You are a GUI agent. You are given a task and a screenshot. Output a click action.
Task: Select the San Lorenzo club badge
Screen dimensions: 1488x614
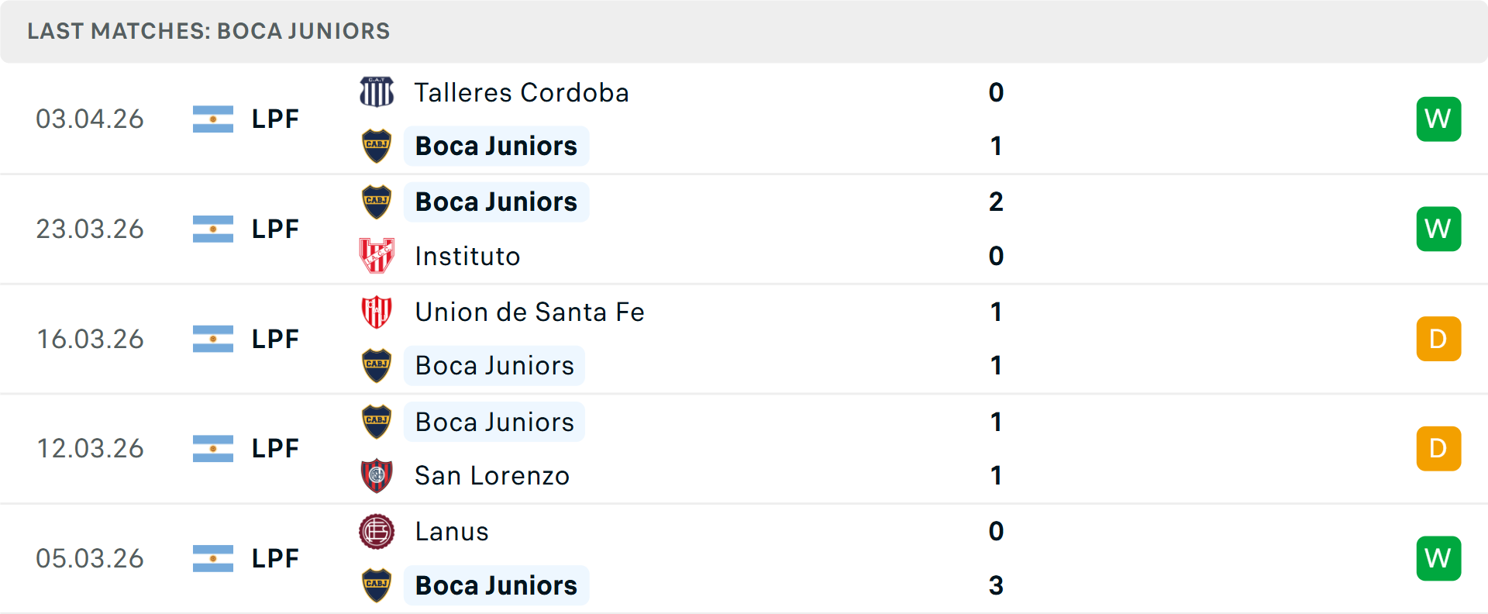coord(377,475)
